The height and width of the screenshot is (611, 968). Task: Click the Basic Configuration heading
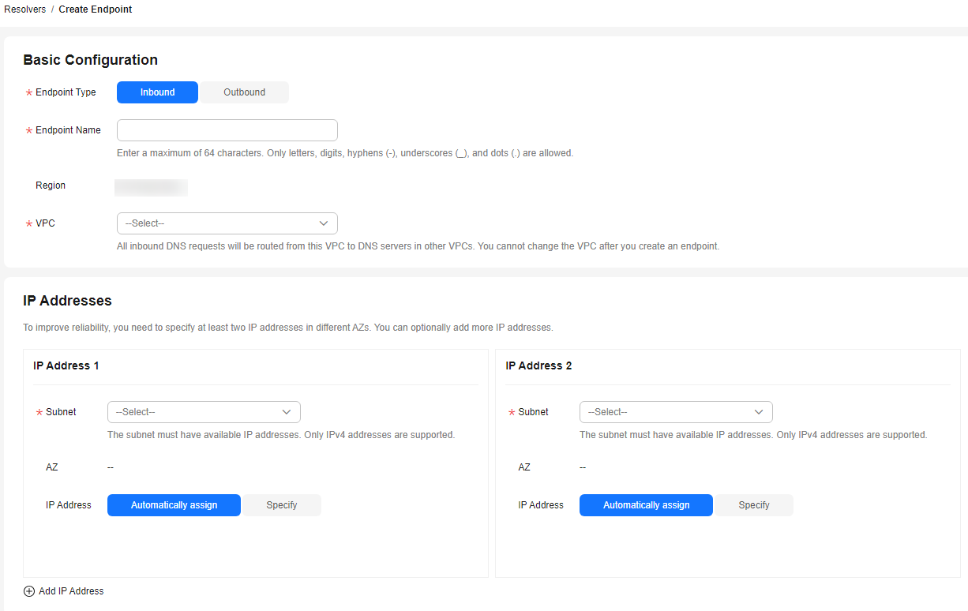click(x=91, y=60)
